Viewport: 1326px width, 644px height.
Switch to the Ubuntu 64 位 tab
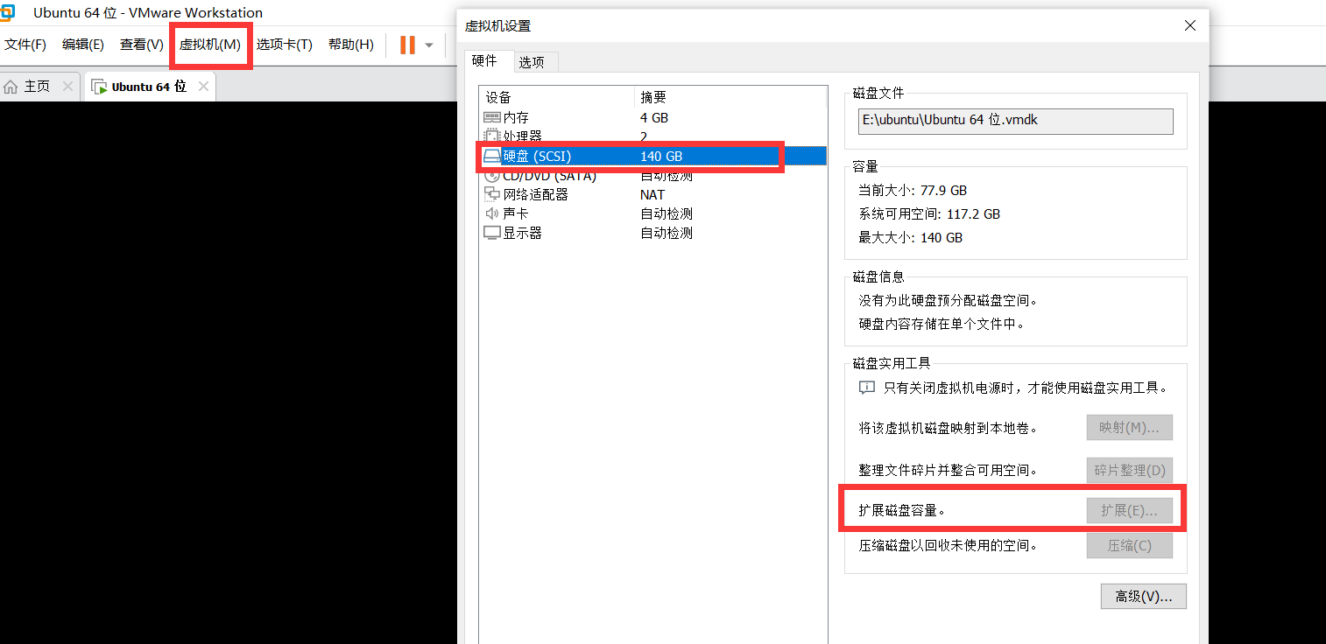(x=149, y=87)
